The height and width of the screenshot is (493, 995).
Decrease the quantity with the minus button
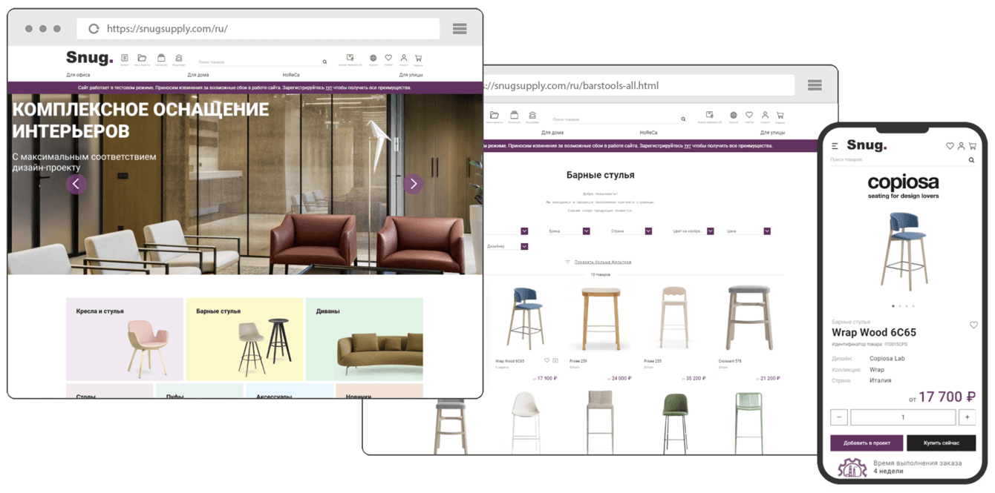click(839, 417)
